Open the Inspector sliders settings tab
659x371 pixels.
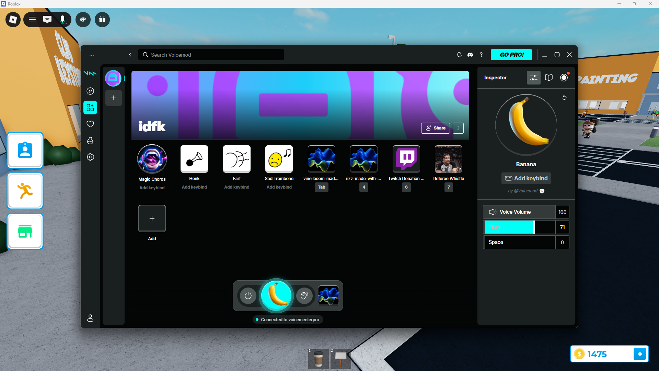534,78
